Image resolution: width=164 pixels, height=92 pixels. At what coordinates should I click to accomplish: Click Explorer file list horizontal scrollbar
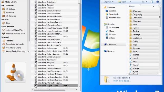134,74
